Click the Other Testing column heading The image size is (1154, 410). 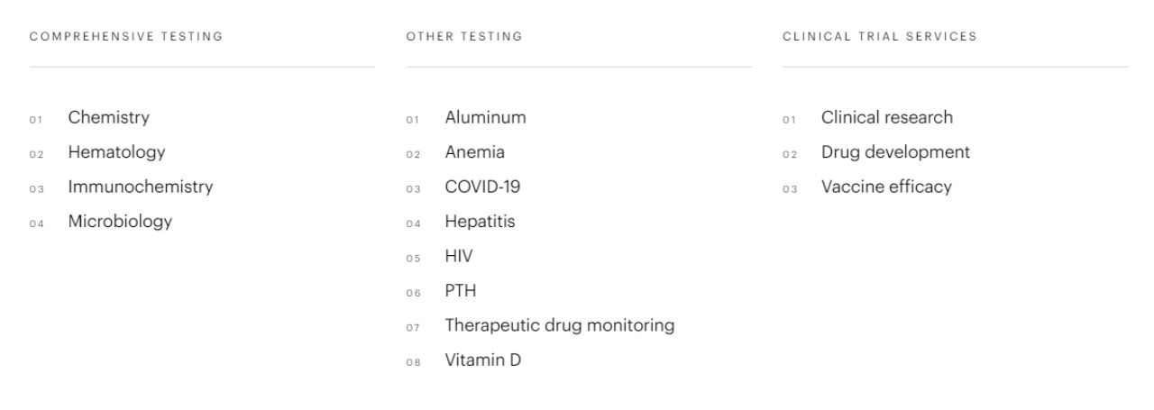464,37
